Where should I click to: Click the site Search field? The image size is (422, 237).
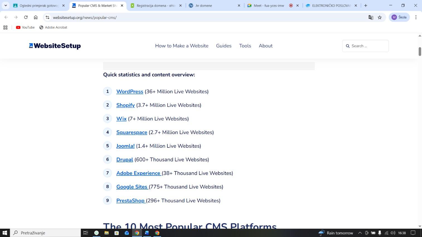click(x=365, y=46)
